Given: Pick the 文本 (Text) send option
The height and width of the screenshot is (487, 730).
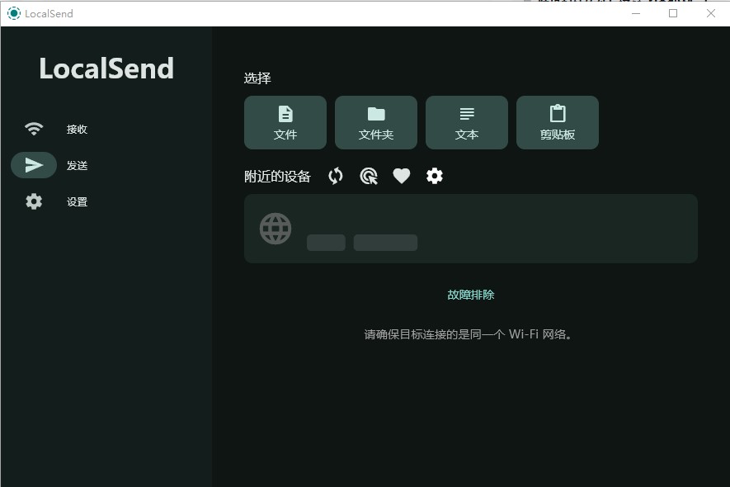Looking at the screenshot, I should [467, 122].
